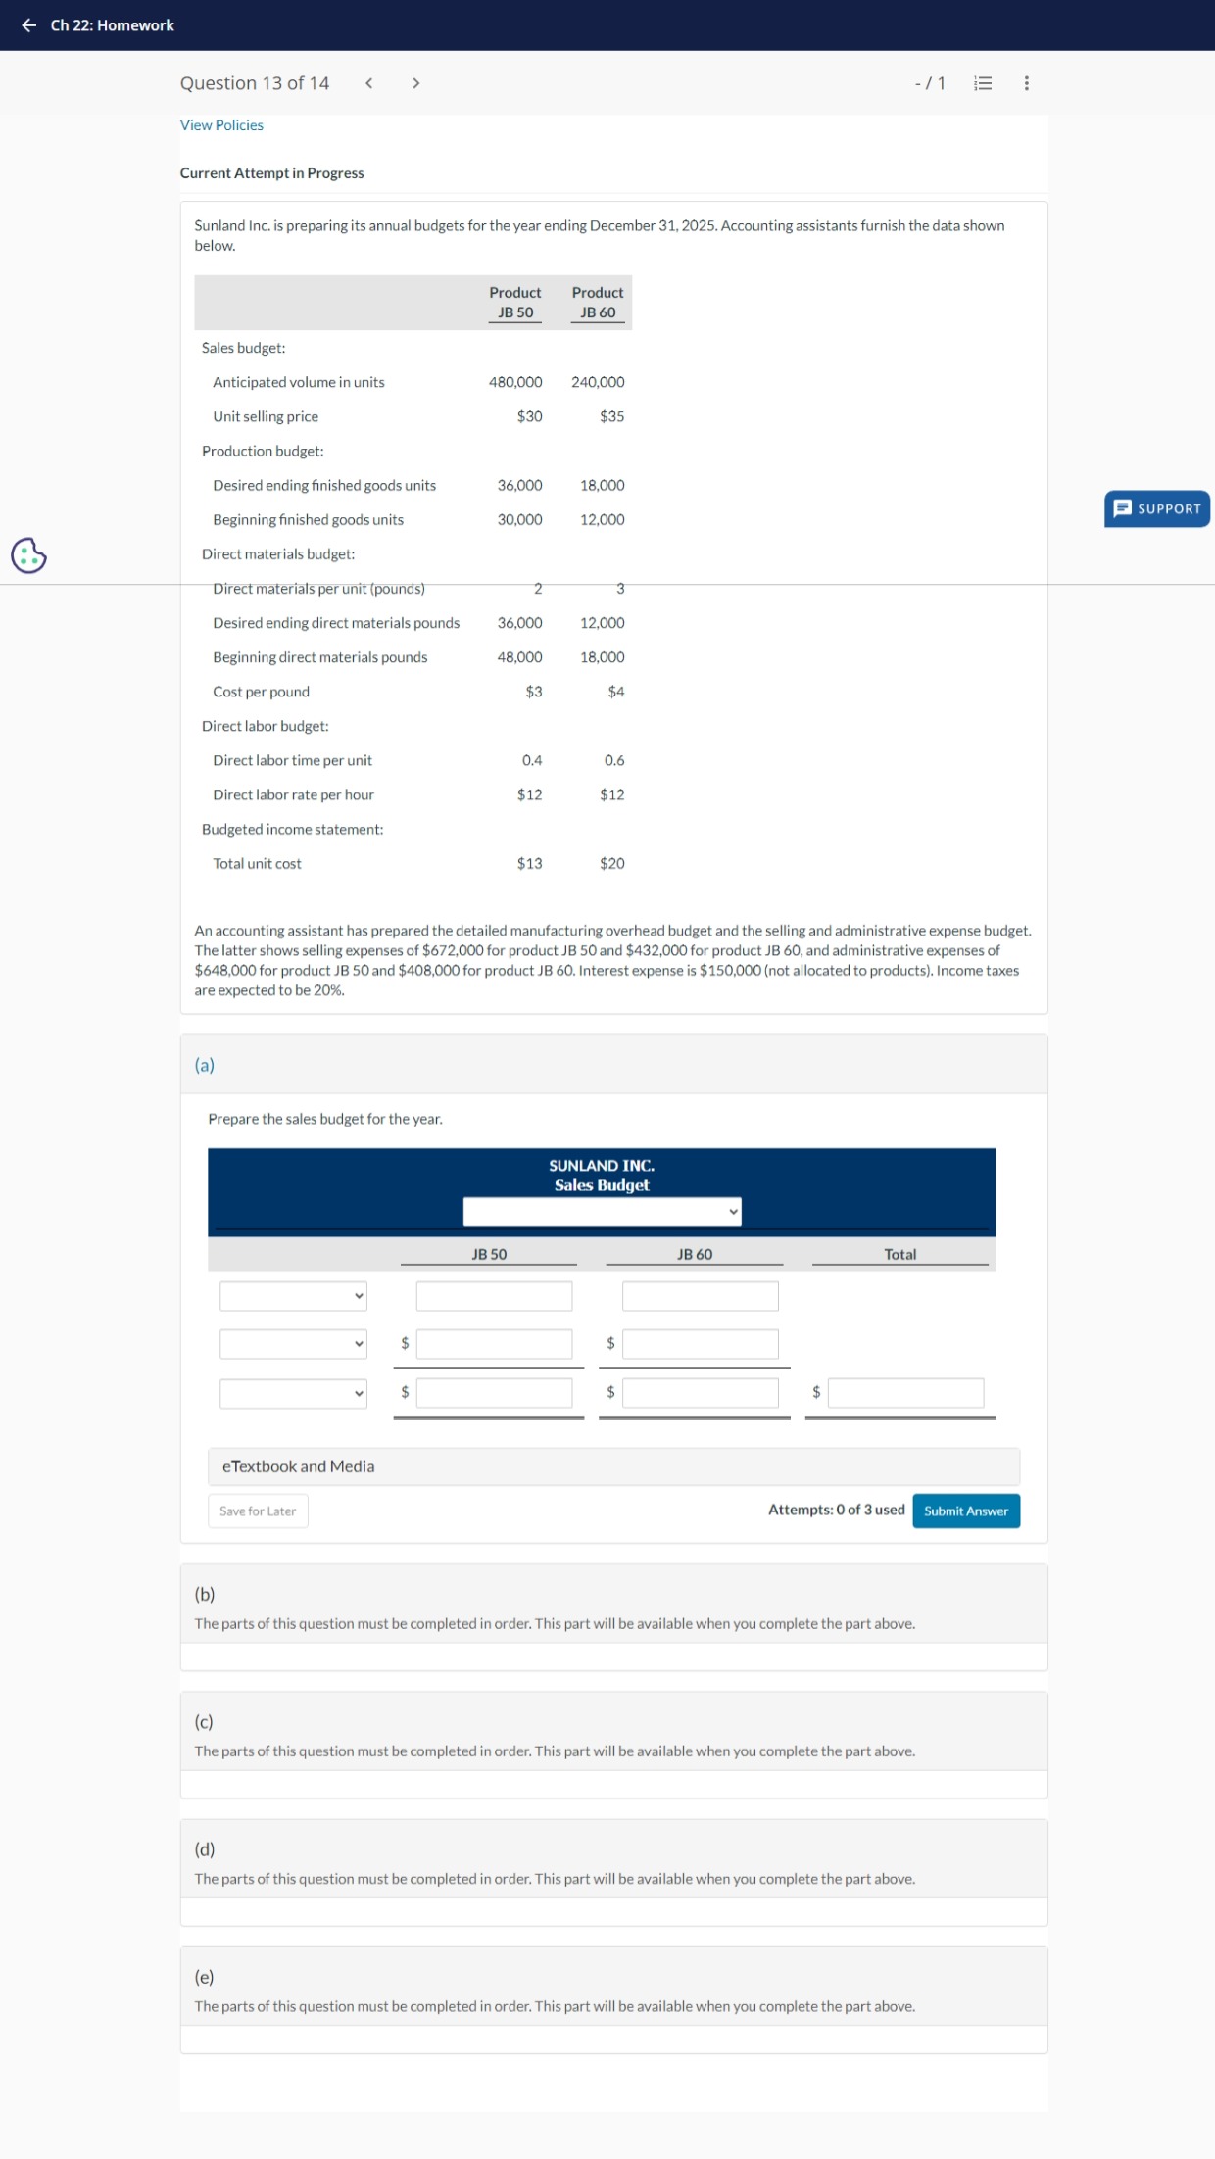Click the first-row JB 60 input field
The height and width of the screenshot is (2159, 1215).
pos(701,1296)
